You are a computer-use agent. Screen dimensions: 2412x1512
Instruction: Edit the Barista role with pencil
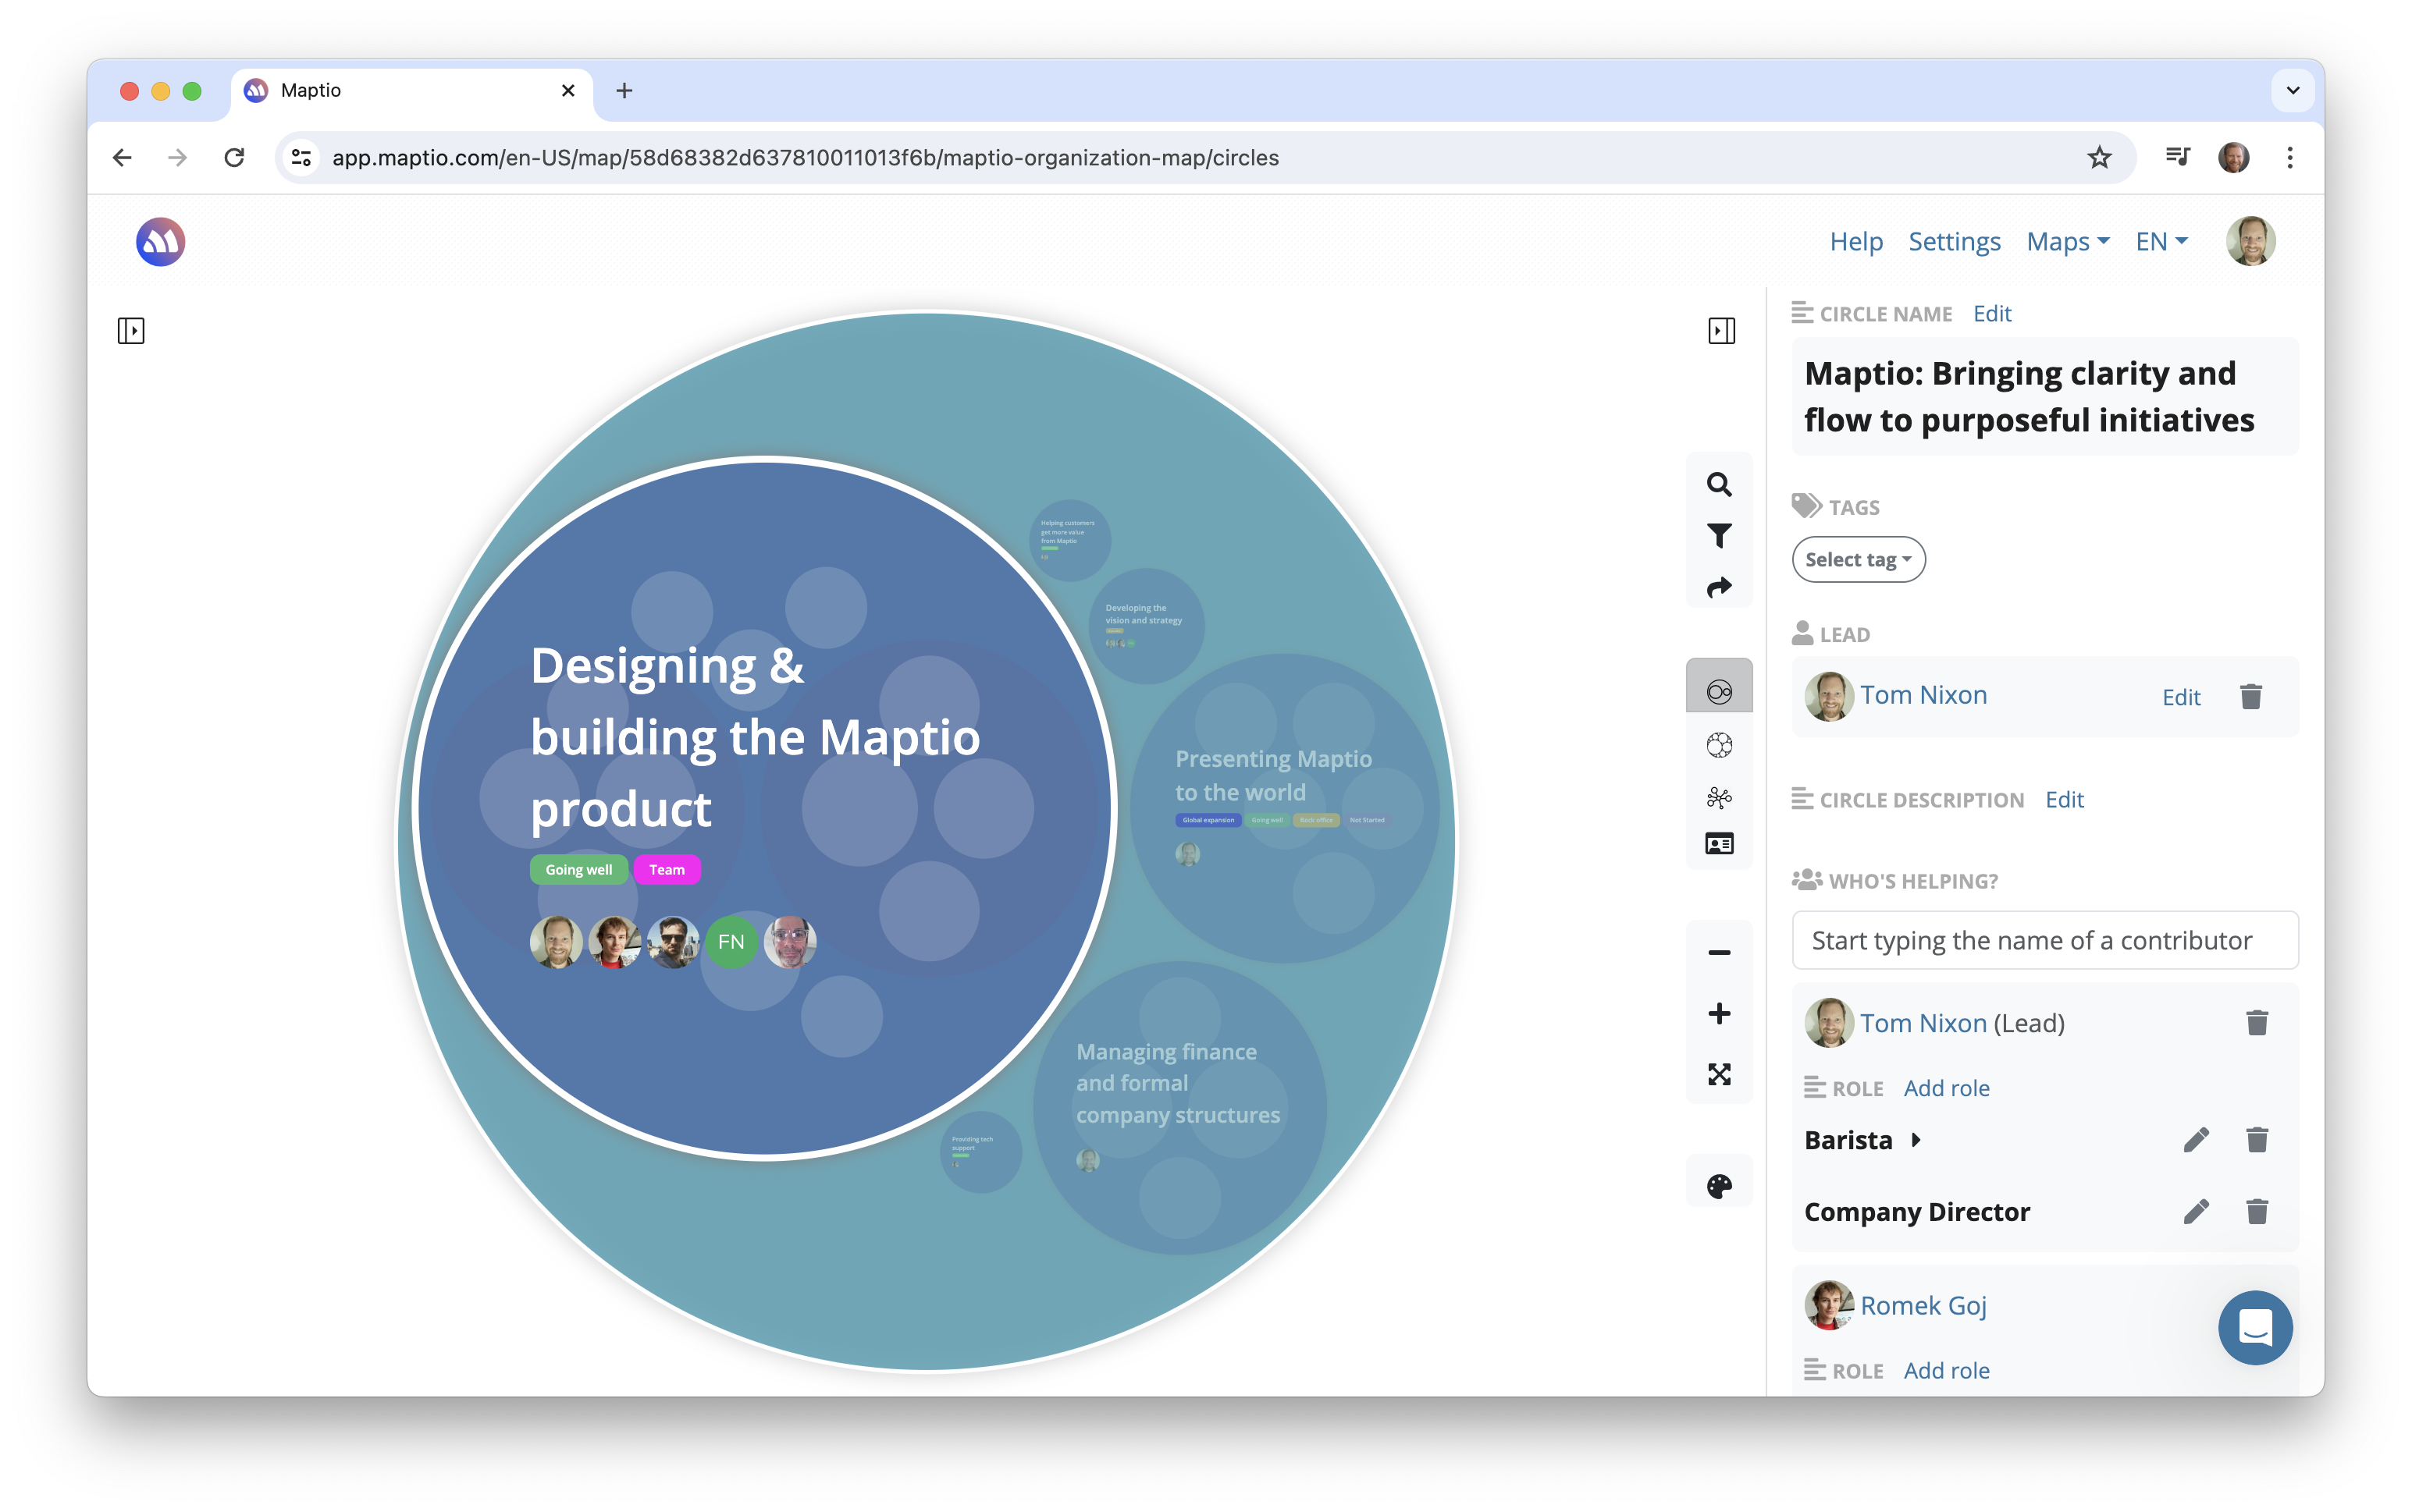tap(2196, 1140)
